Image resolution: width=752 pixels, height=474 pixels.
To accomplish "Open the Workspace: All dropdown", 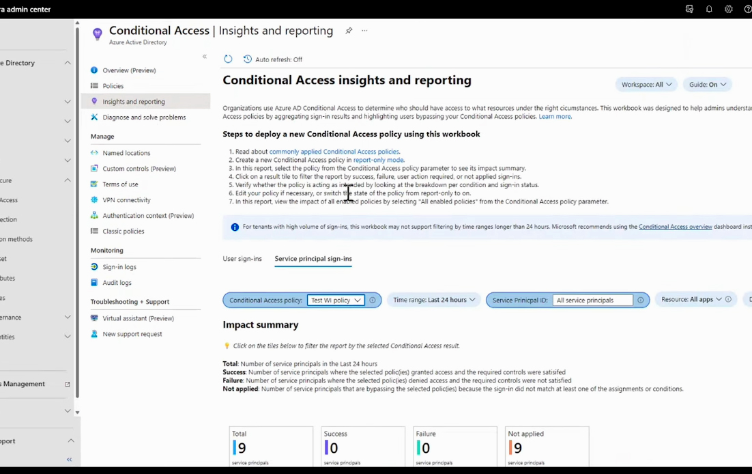I will [646, 85].
